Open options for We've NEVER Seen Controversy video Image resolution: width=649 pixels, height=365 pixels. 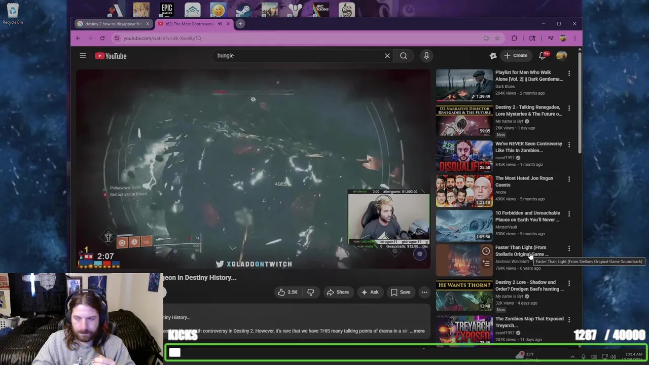569,145
